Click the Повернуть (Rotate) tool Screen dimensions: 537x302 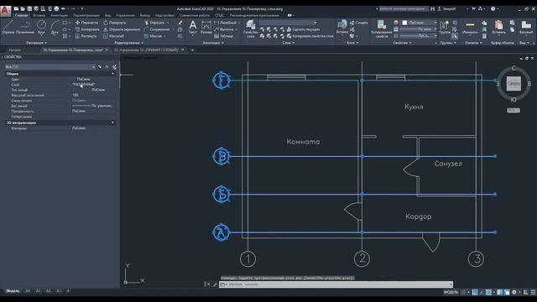[x=115, y=23]
